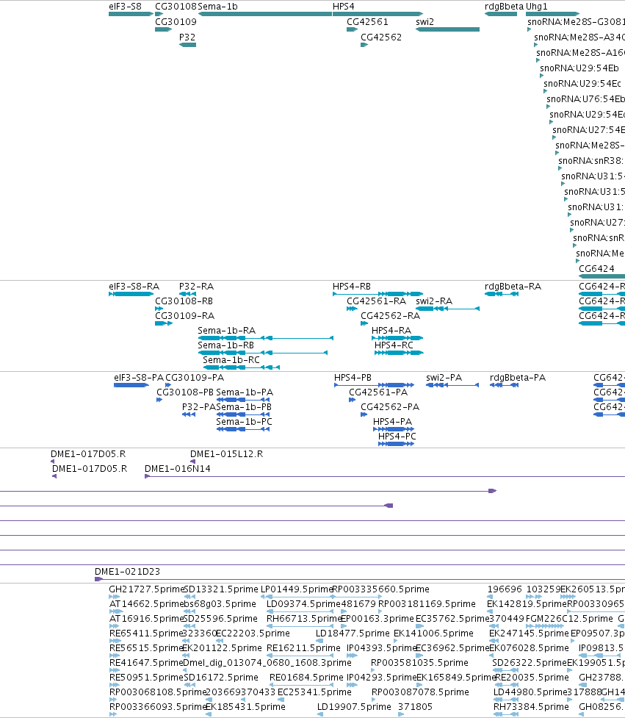This screenshot has width=625, height=718.
Task: Click the SD13321.5prime EST label
Action: pos(221,589)
